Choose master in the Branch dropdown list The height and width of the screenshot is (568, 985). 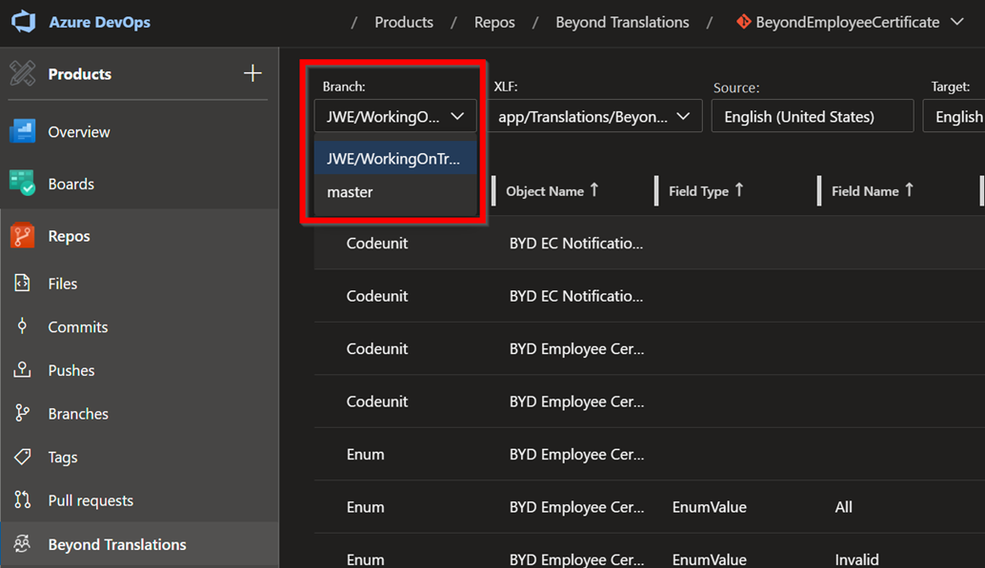click(x=350, y=192)
